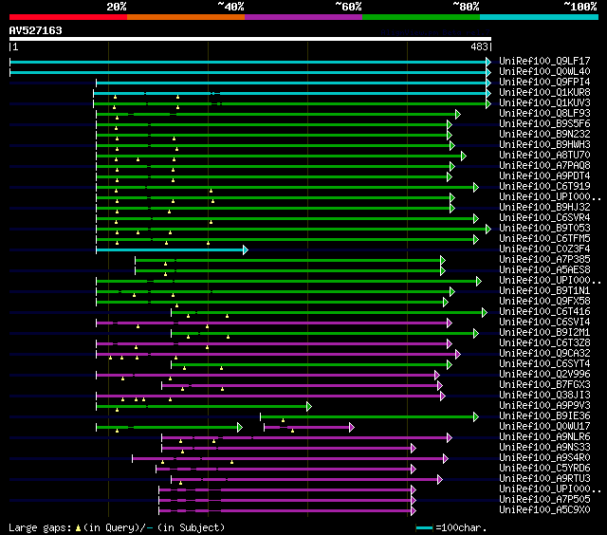607x535 pixels.
Task: Open hit UniRef100_Q9LF17
Action: pyautogui.click(x=544, y=61)
